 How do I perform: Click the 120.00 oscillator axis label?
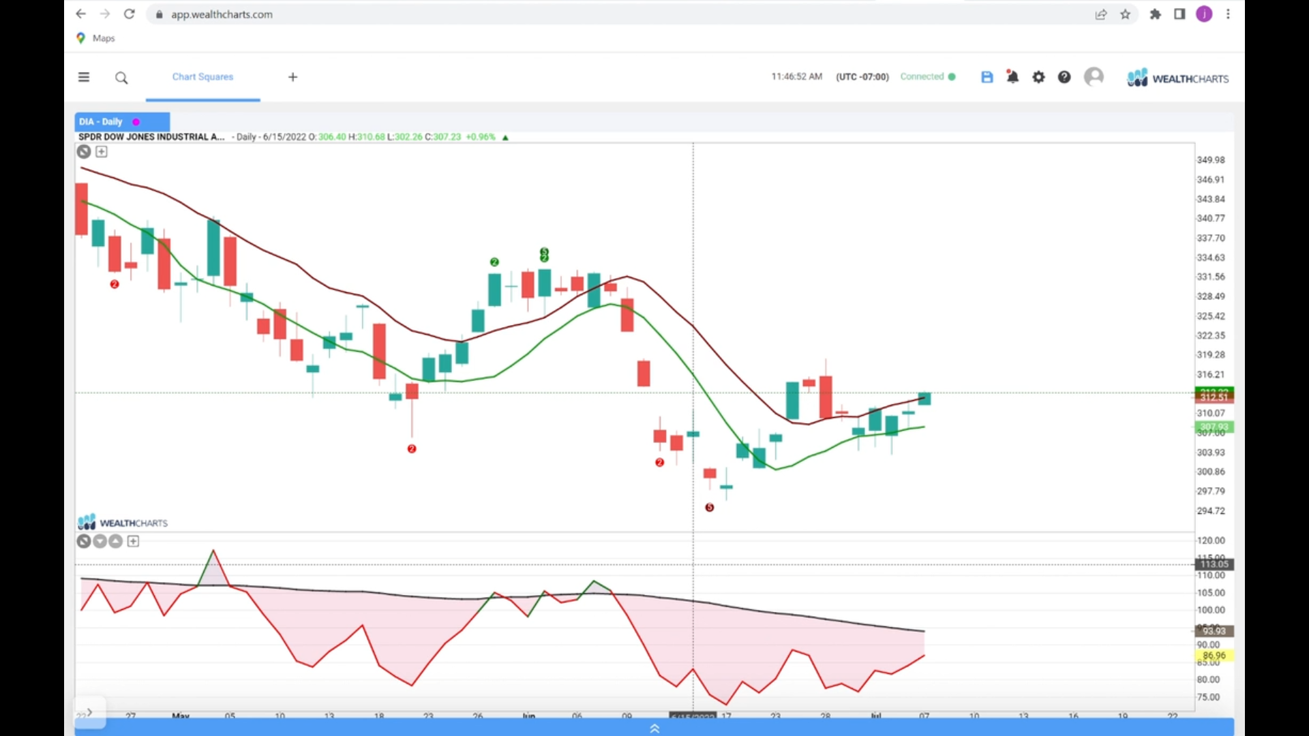point(1211,540)
